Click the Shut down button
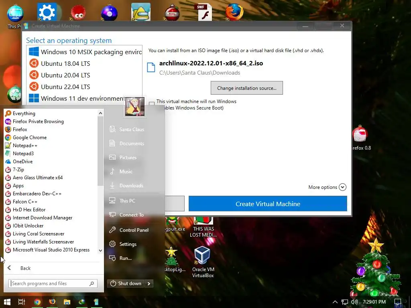The height and width of the screenshot is (308, 411). [x=126, y=284]
